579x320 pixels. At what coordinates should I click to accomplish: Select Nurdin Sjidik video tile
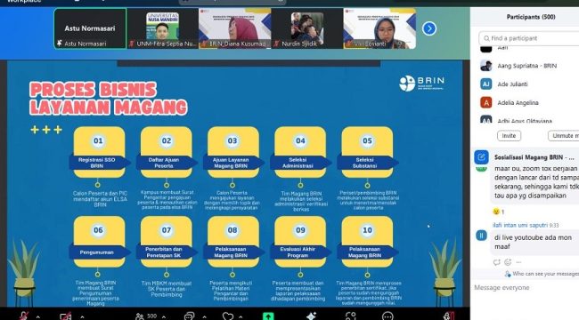tap(307, 28)
